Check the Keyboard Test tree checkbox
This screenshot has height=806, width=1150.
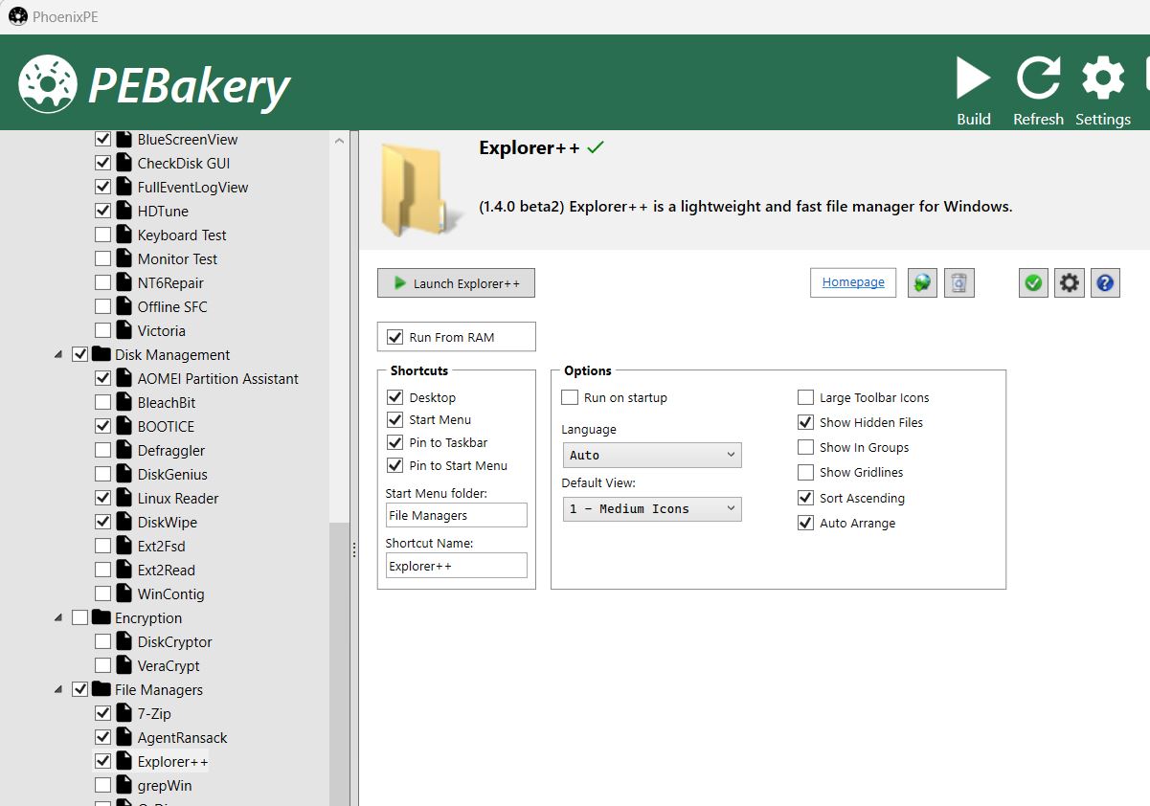(102, 235)
